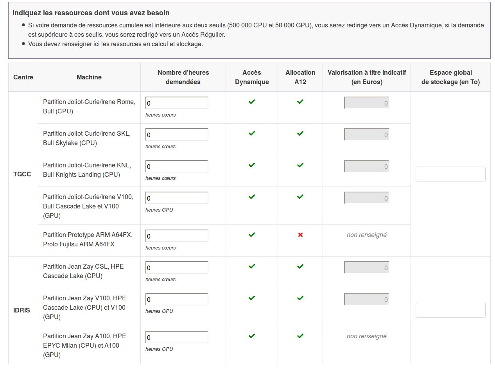Click the Allocation A12 checkmark for Irene SKL

pos(300,133)
